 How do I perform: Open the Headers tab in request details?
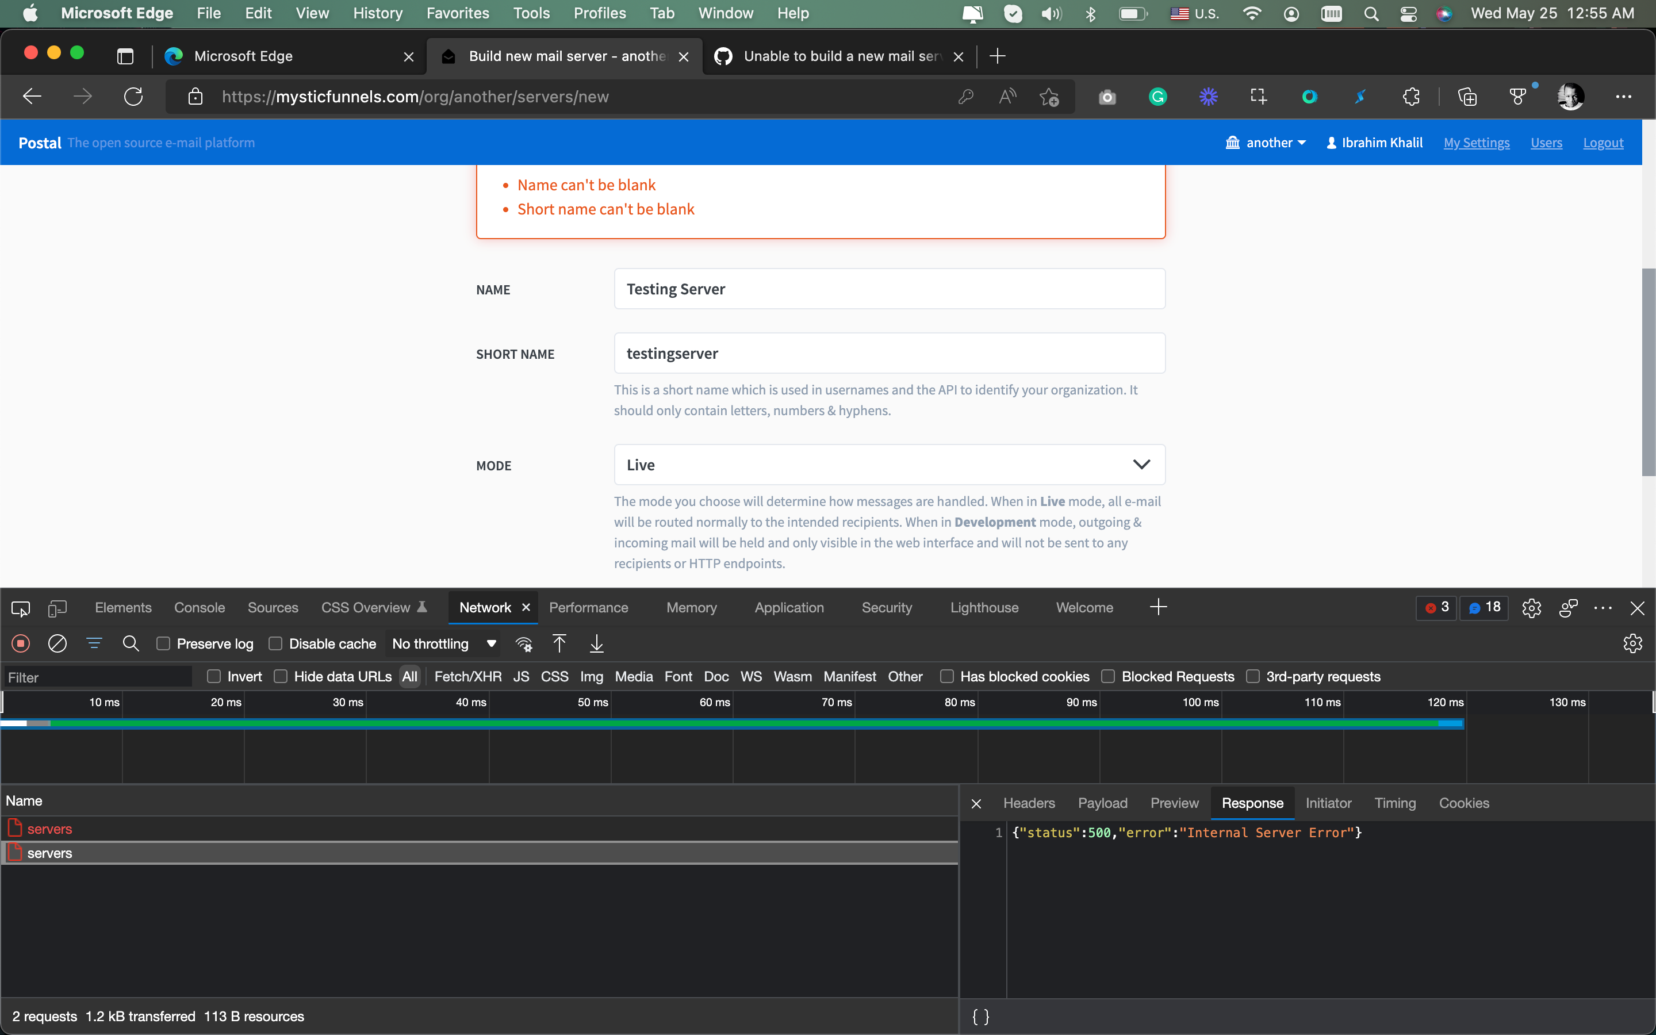[x=1029, y=803]
